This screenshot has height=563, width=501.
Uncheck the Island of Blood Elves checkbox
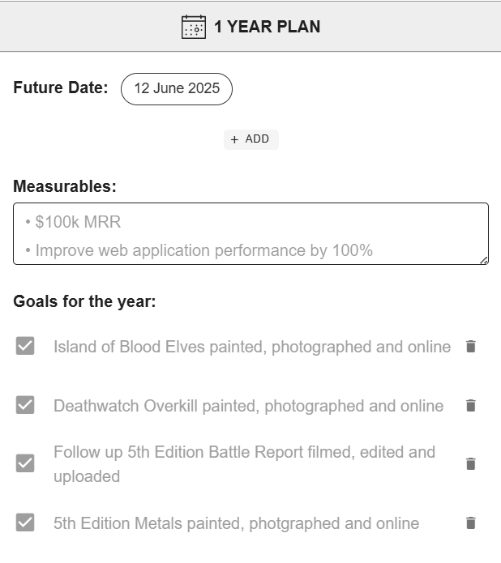[25, 347]
